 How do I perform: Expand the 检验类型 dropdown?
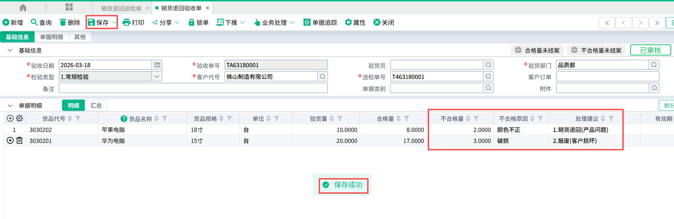[x=157, y=76]
